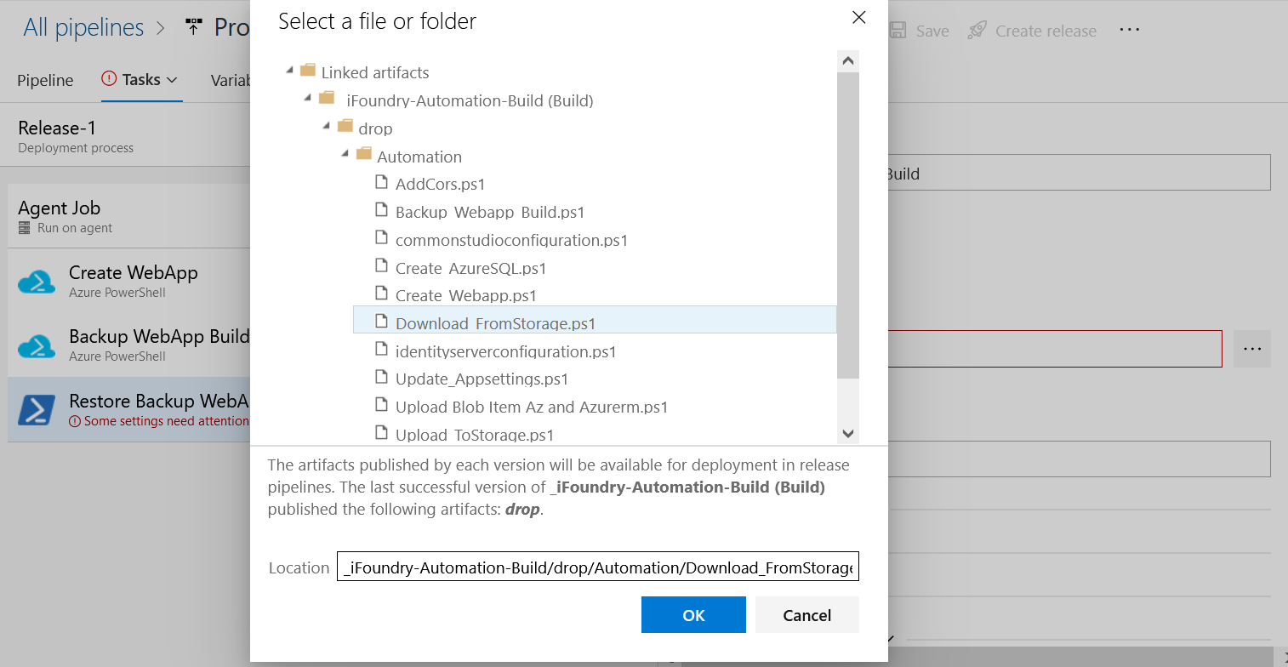Click the drop folder icon
This screenshot has width=1288, height=667.
coord(345,128)
